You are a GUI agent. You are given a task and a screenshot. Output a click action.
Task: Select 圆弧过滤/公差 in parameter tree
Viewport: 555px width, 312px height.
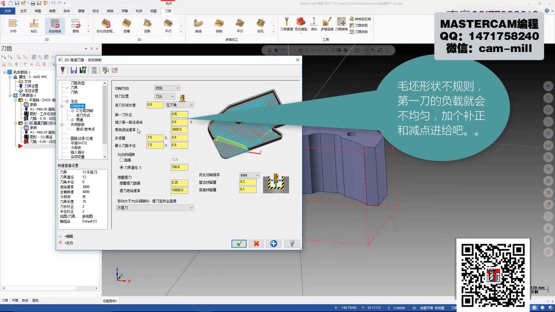click(x=82, y=138)
